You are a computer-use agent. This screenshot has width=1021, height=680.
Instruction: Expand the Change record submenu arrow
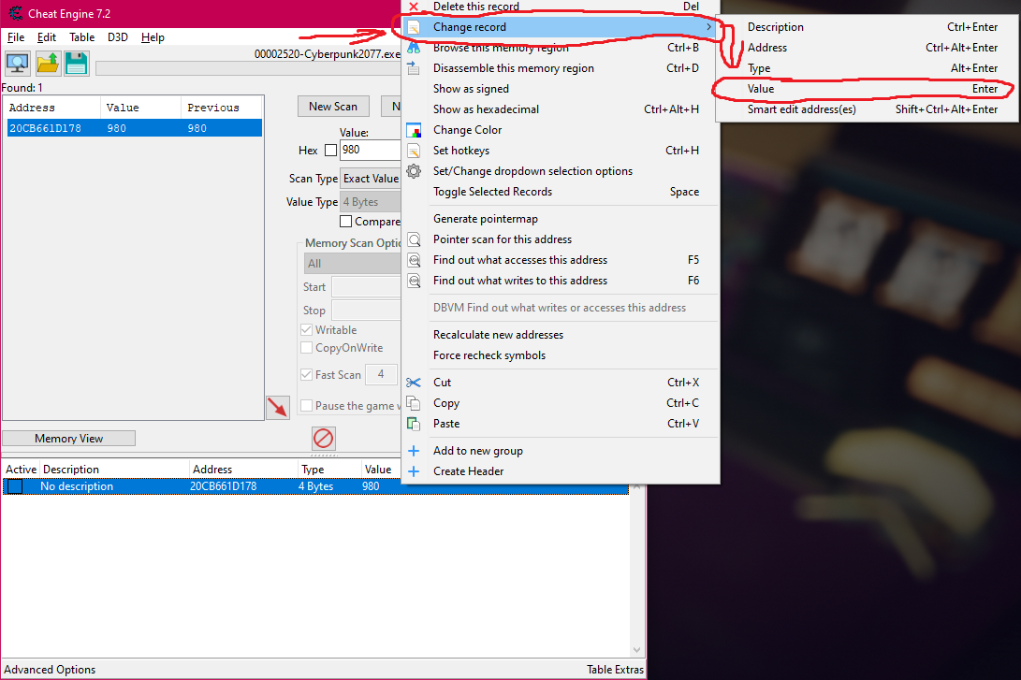(708, 27)
